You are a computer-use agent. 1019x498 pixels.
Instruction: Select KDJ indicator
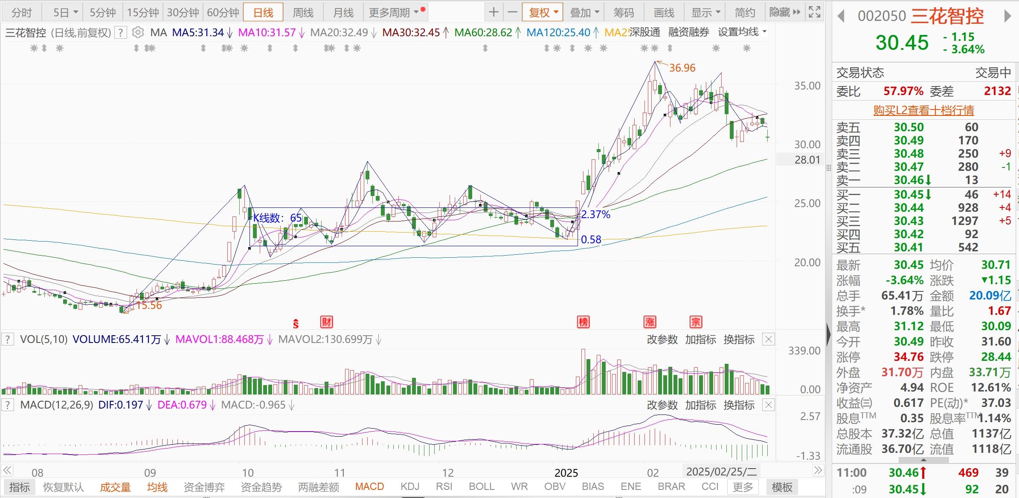410,486
